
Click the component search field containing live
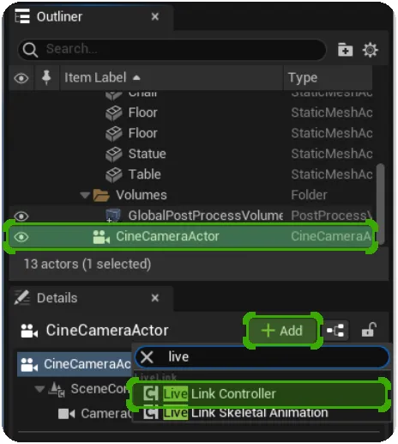(262, 357)
